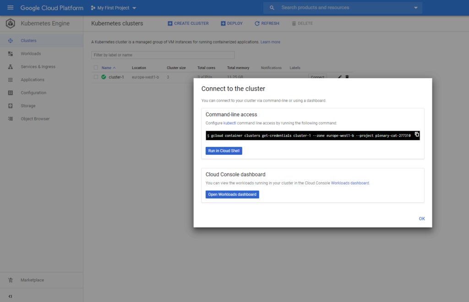This screenshot has height=302, width=469.
Task: Click the Applications grid icon
Action: pos(11,80)
